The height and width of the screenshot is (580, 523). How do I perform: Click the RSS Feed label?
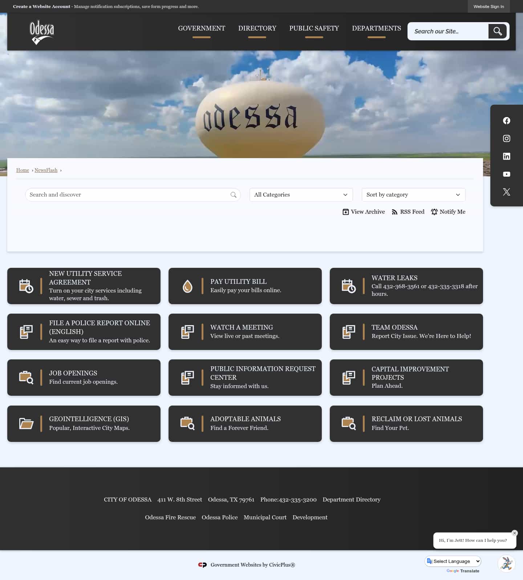point(412,212)
